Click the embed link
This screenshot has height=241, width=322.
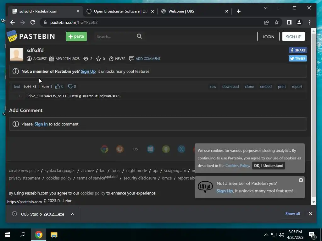266,87
